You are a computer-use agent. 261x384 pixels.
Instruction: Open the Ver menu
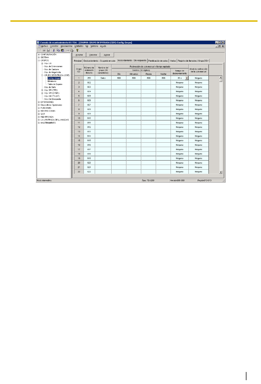click(87, 46)
